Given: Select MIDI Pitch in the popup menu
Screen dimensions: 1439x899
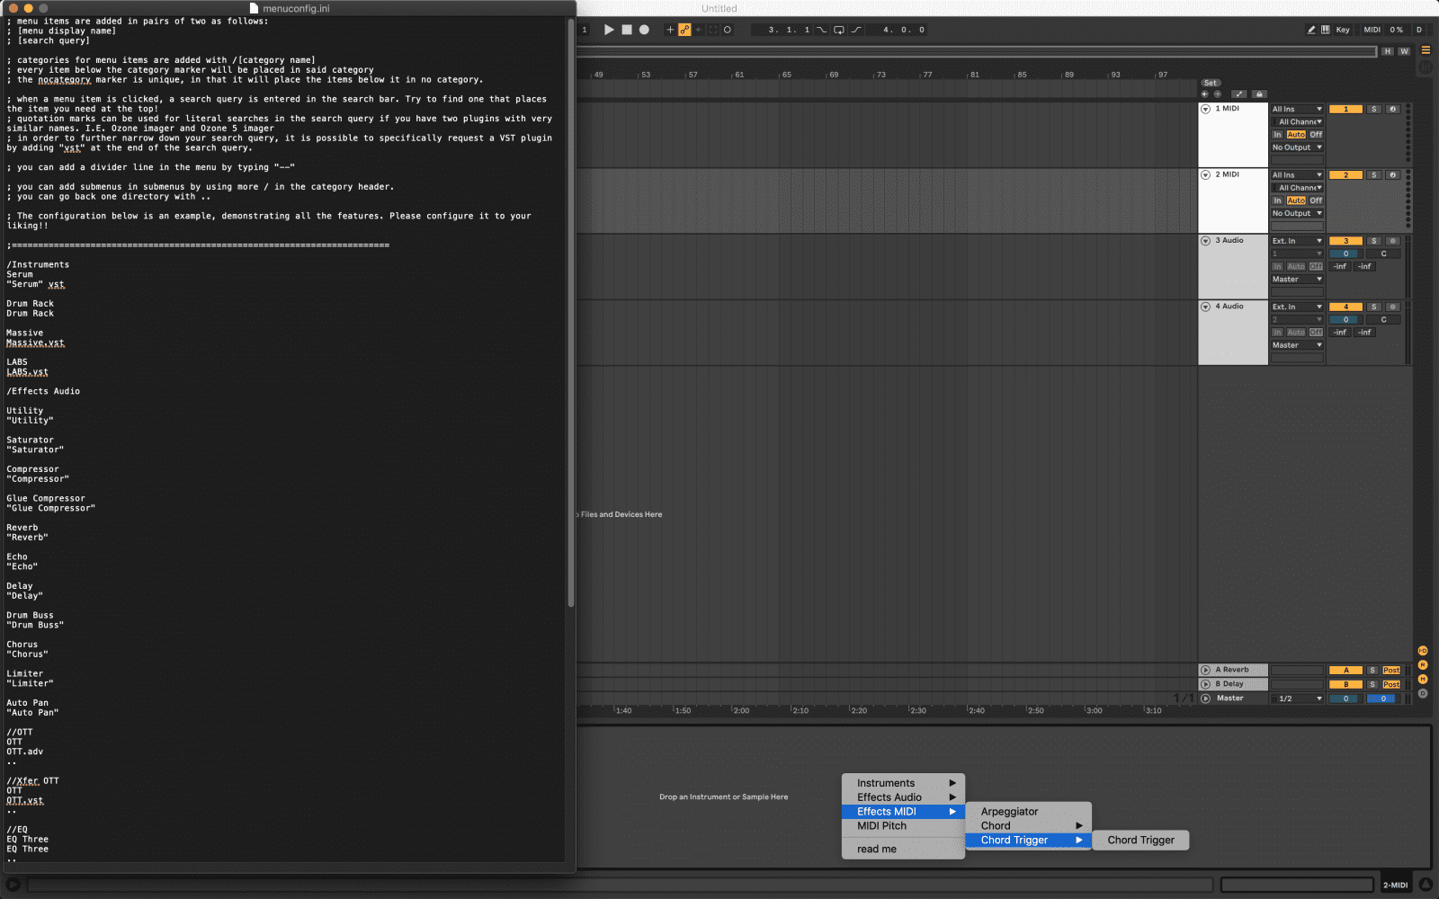Looking at the screenshot, I should click(903, 826).
